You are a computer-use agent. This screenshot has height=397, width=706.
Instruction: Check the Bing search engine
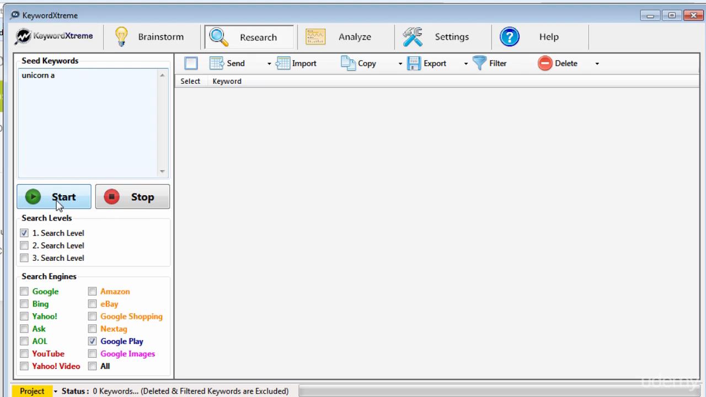point(24,304)
